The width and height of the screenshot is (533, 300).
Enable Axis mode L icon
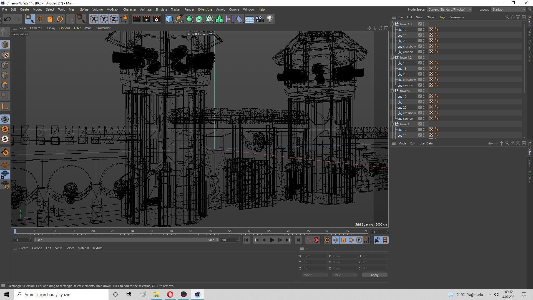pyautogui.click(x=5, y=106)
